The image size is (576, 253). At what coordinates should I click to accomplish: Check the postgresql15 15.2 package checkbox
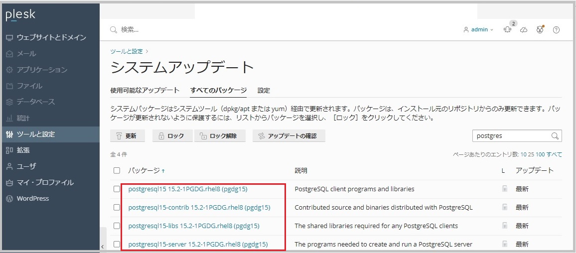pos(117,189)
